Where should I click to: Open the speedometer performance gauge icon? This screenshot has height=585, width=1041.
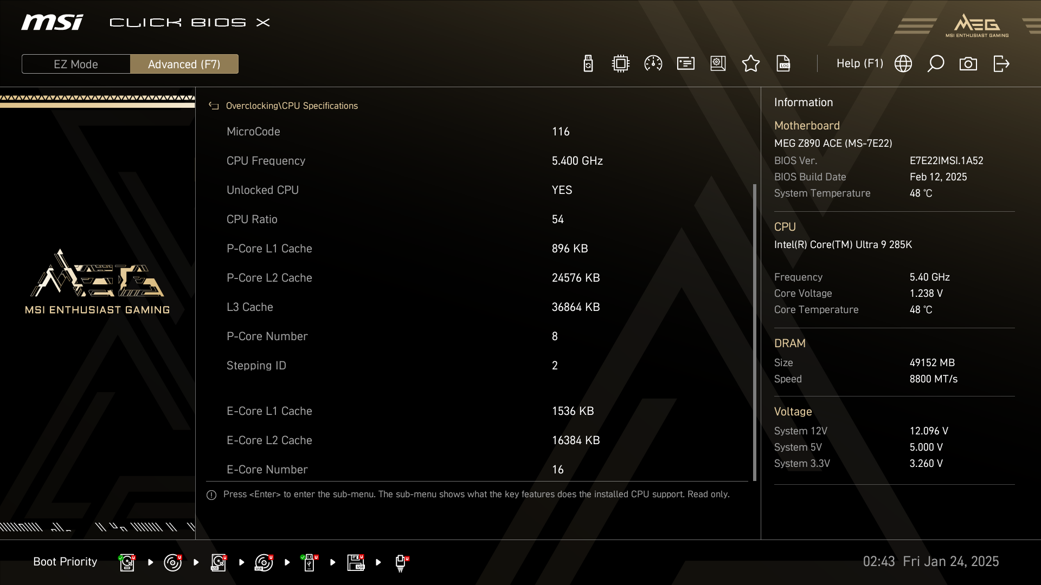pos(653,63)
